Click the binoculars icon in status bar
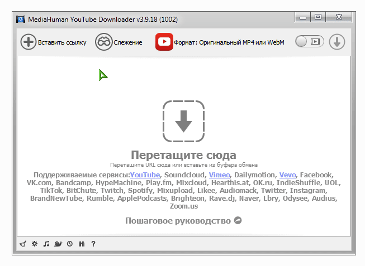 [x=82, y=244]
